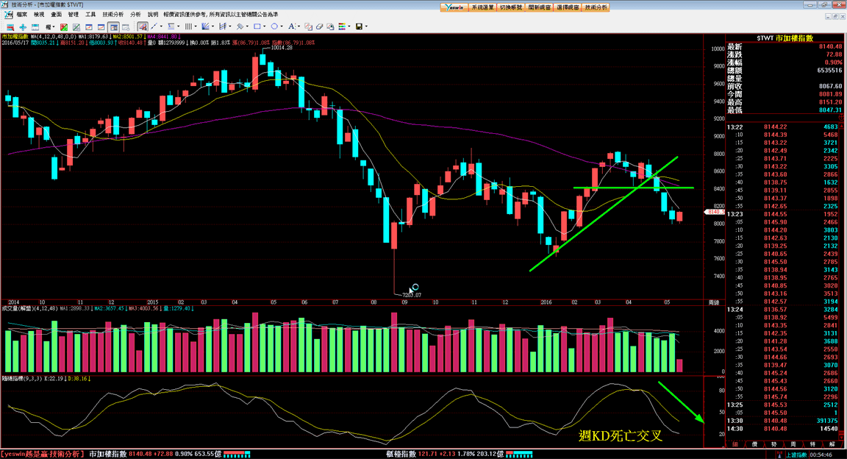Image resolution: width=847 pixels, height=459 pixels.
Task: Click the grayed window icon after split-panel
Action: [x=126, y=26]
